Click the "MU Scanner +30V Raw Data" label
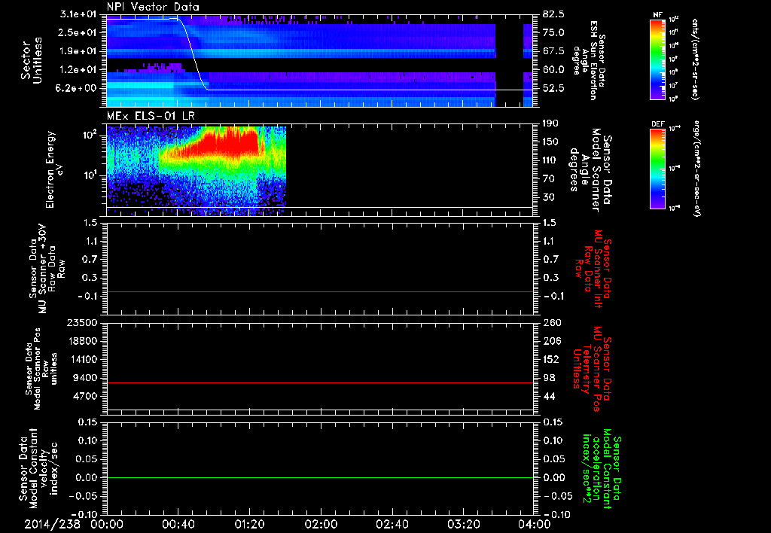Screen dimensions: 771x533 click(x=47, y=269)
